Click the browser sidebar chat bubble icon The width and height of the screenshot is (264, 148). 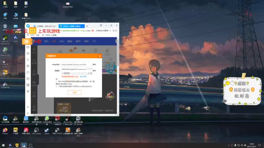pyautogui.click(x=28, y=72)
